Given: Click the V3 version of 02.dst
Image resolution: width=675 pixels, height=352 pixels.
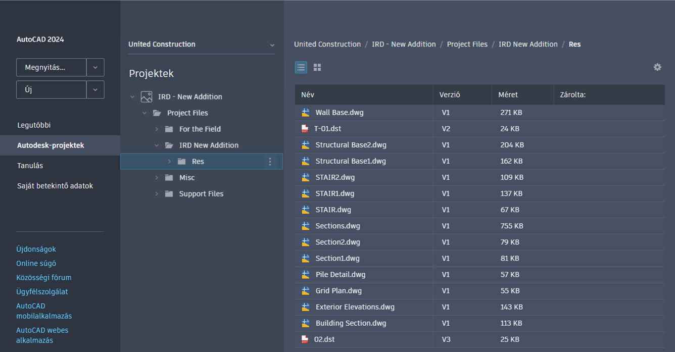Looking at the screenshot, I should [446, 339].
